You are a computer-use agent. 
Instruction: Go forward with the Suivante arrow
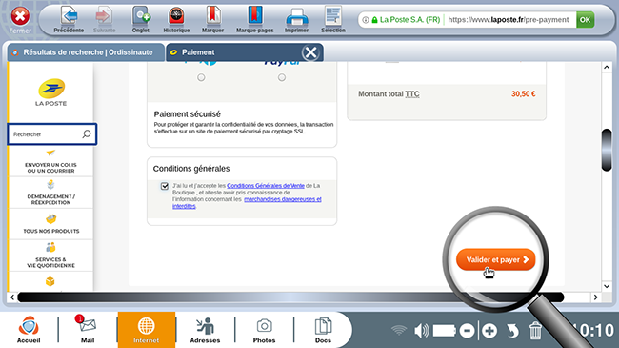(104, 20)
